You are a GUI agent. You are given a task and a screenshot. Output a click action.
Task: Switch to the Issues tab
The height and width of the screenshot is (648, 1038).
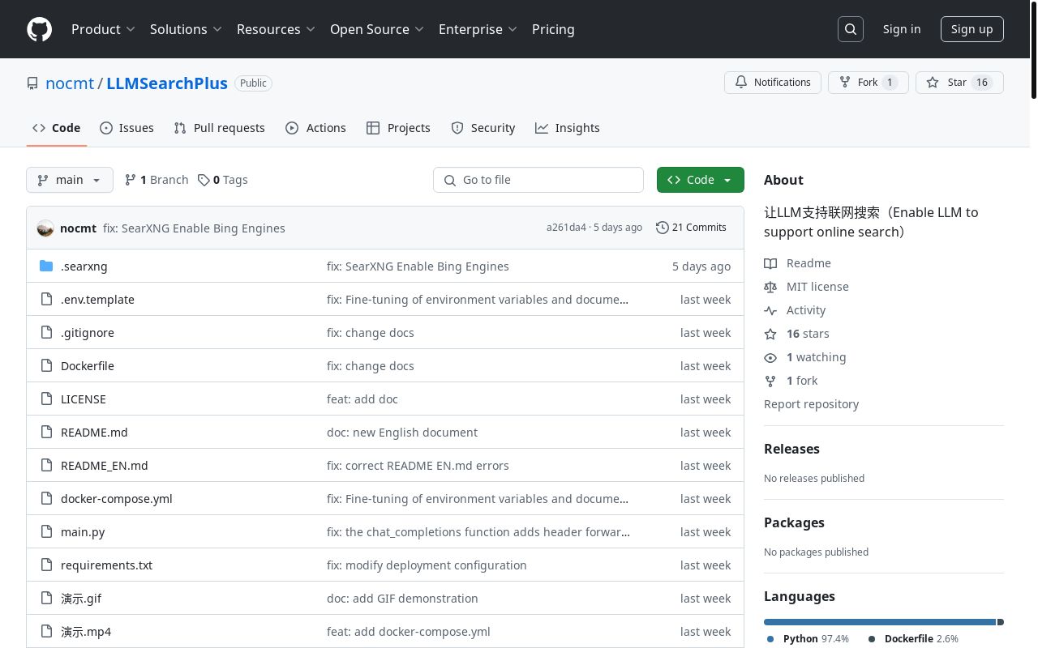127,128
